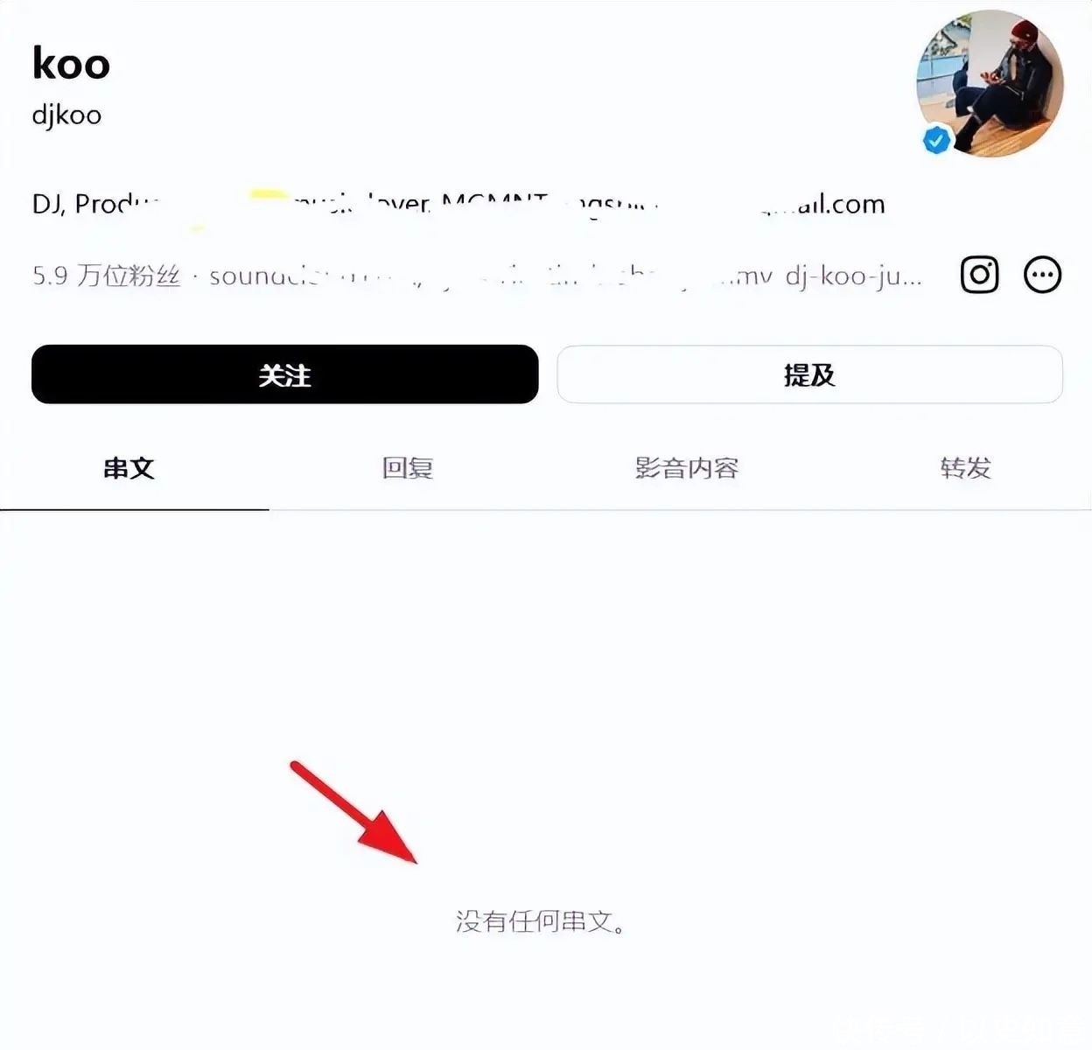Viewport: 1092px width, 1050px height.
Task: Click the koo display name heading
Action: 71,63
